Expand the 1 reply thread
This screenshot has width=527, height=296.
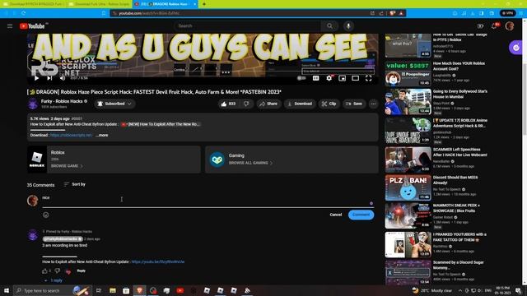(x=54, y=280)
